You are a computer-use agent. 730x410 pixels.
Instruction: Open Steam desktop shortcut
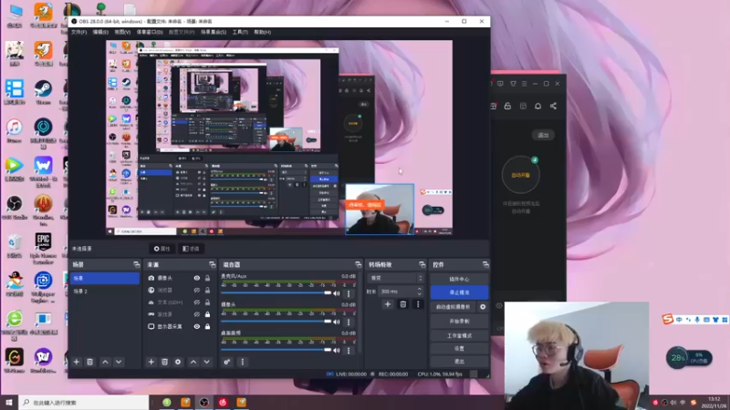coord(43,92)
